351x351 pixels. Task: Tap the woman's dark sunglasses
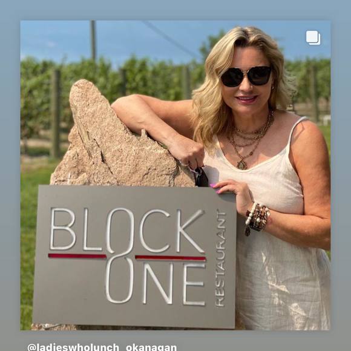pyautogui.click(x=246, y=76)
